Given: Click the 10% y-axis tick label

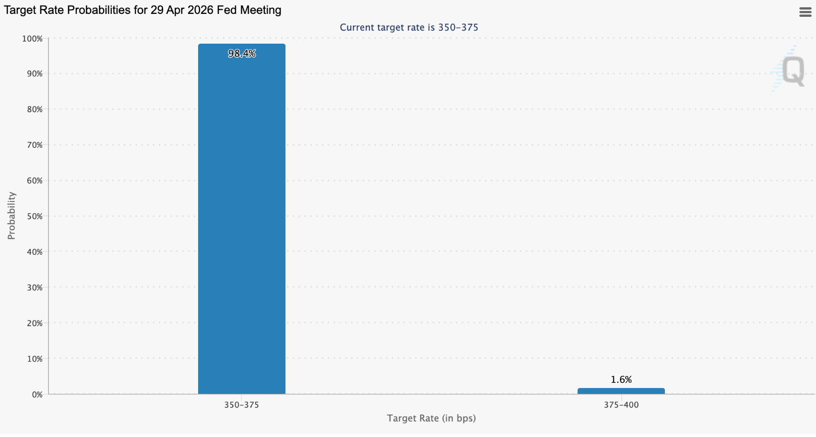Looking at the screenshot, I should coord(35,359).
